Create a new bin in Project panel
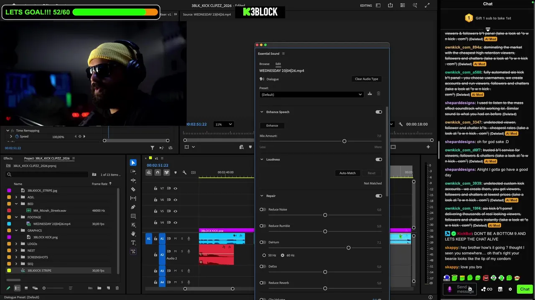The image size is (535, 300). coord(99,288)
